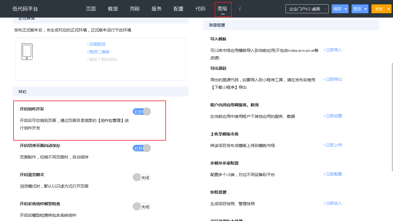Click the >直接下载安装包 link

pos(102,59)
